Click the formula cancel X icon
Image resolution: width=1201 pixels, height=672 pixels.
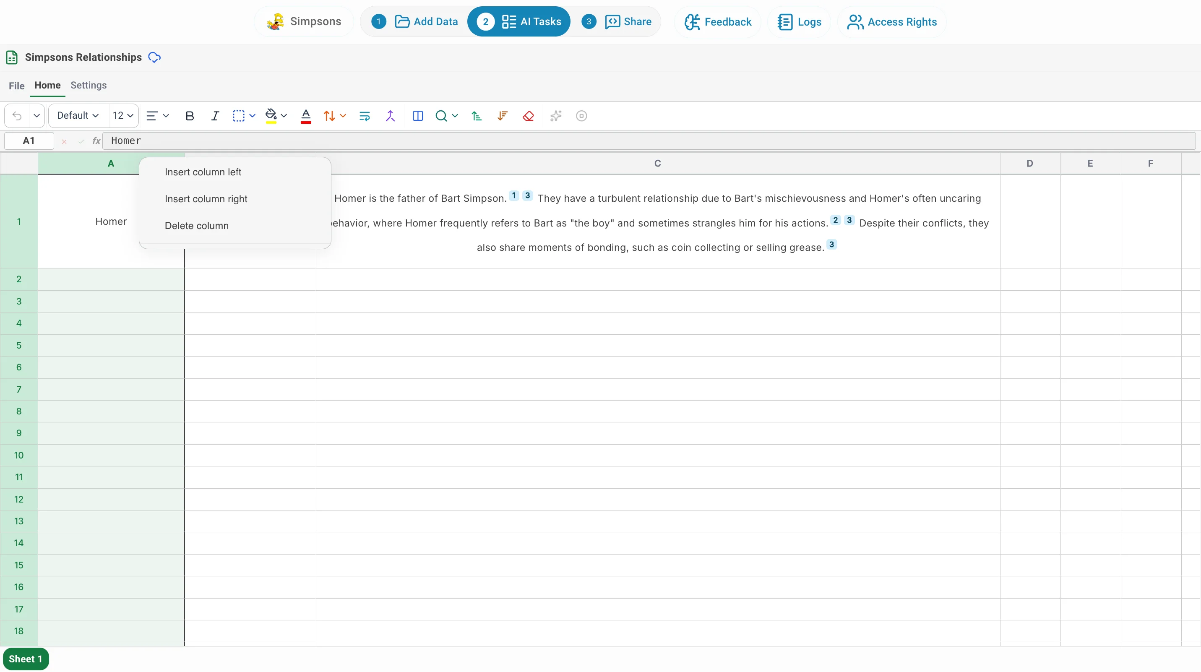(64, 141)
